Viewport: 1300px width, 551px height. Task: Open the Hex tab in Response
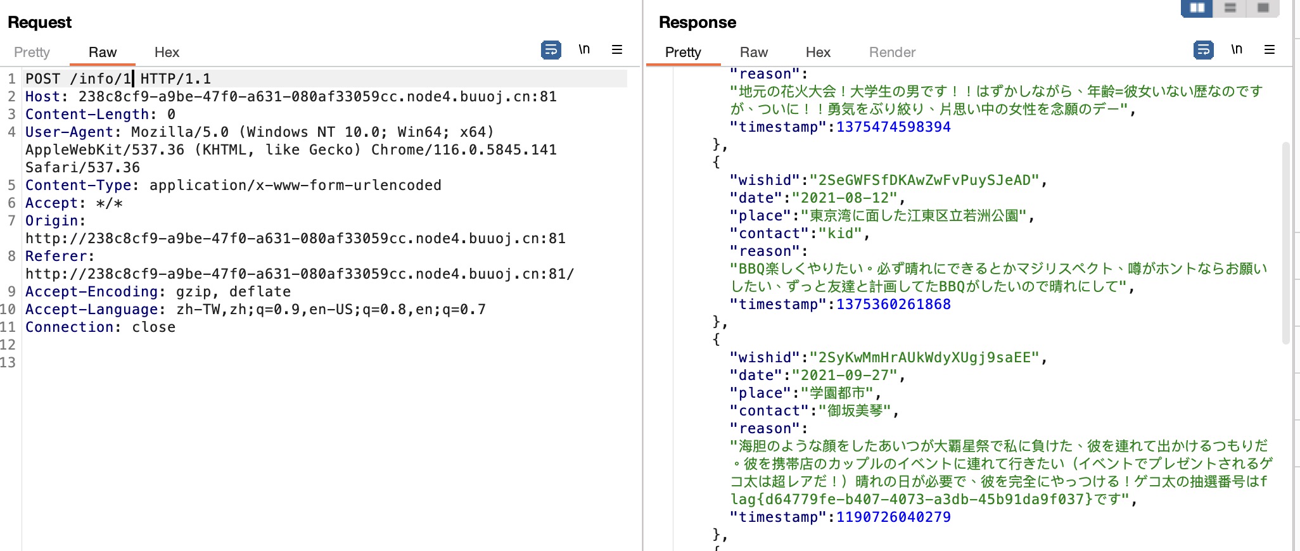(x=818, y=52)
